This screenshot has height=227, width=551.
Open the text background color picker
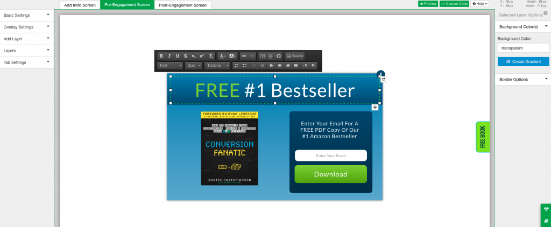232,56
